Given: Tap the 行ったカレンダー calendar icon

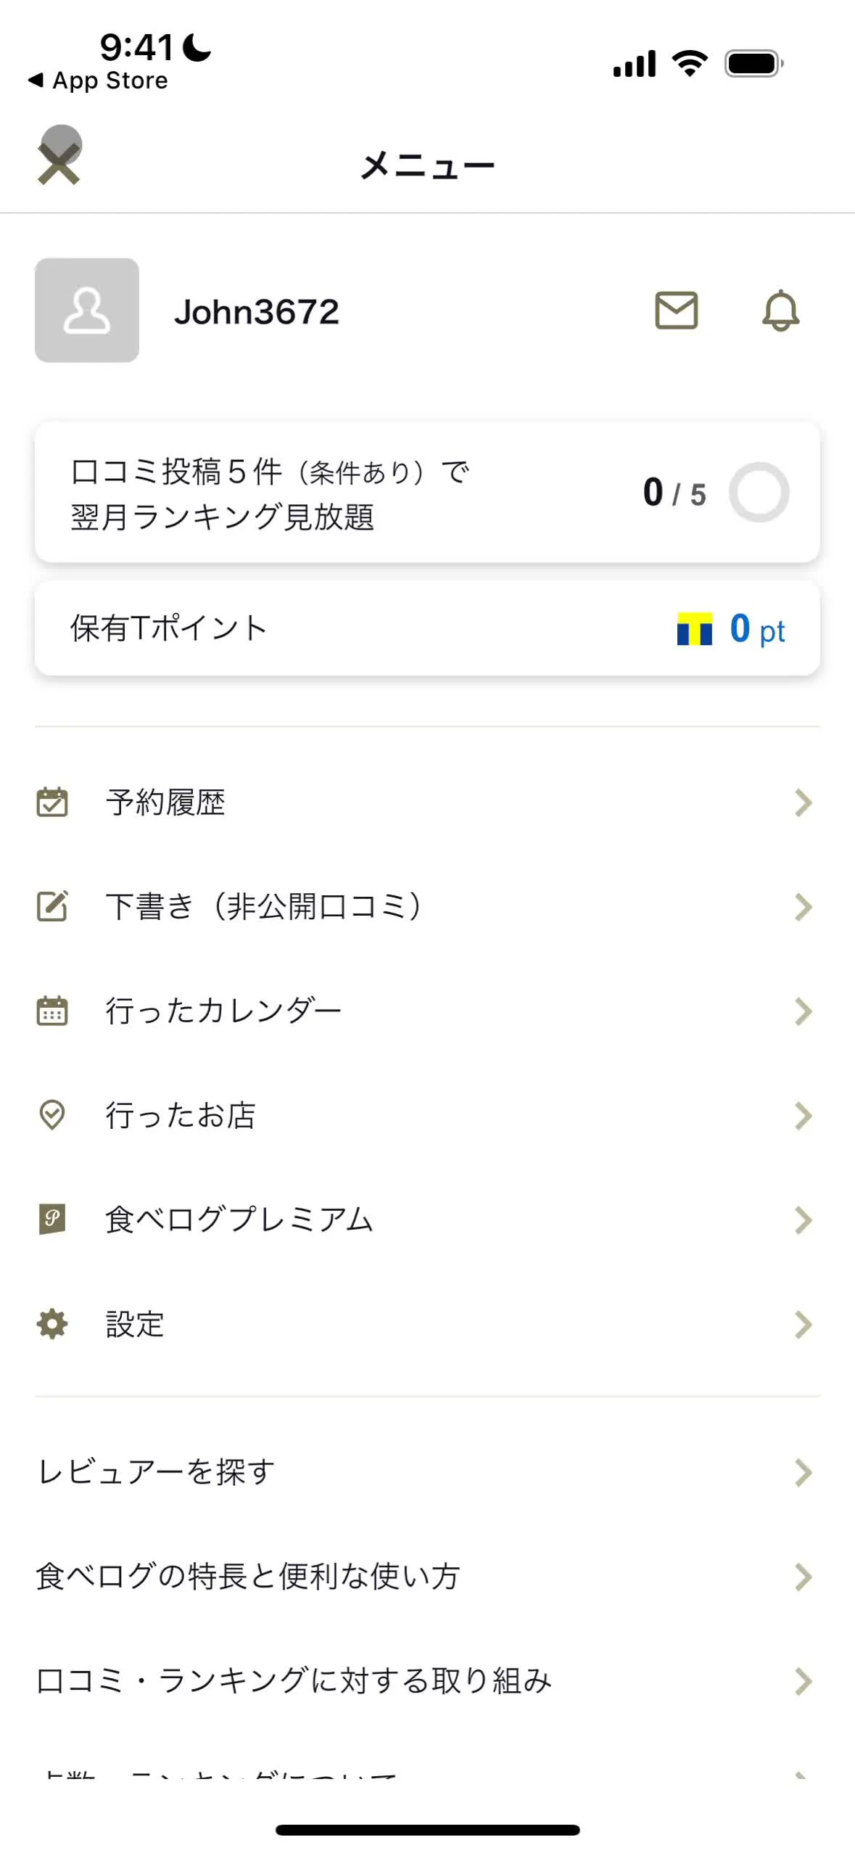Looking at the screenshot, I should click(x=52, y=1011).
